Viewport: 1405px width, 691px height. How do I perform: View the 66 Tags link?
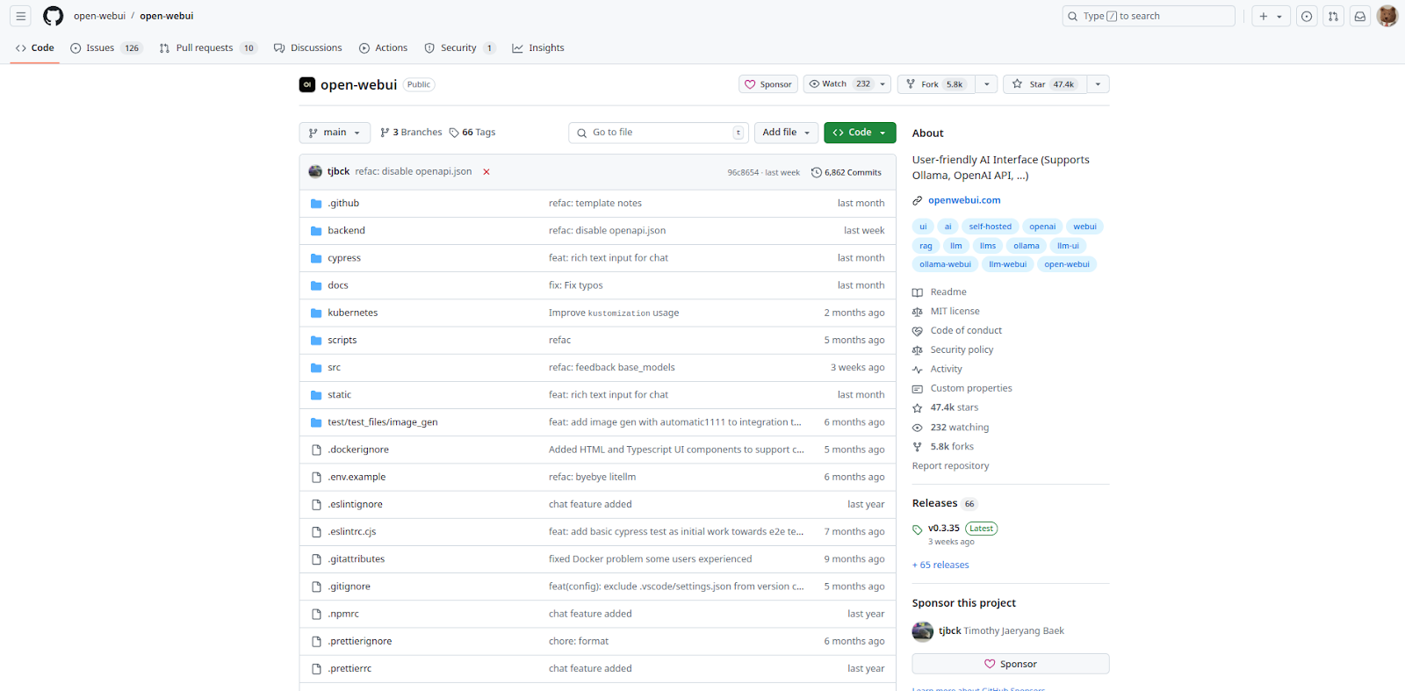tap(472, 133)
